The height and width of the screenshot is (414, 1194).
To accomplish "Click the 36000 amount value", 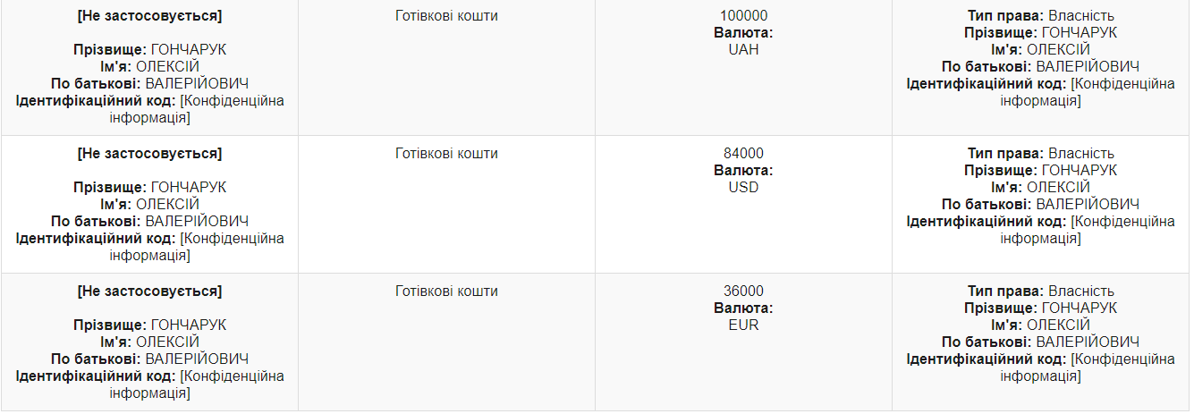I will coord(743,291).
